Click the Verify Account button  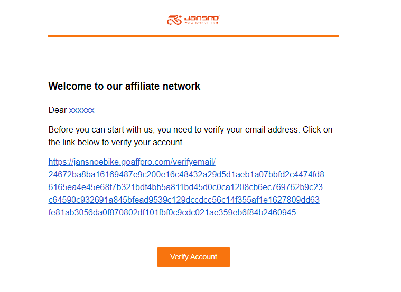click(193, 257)
